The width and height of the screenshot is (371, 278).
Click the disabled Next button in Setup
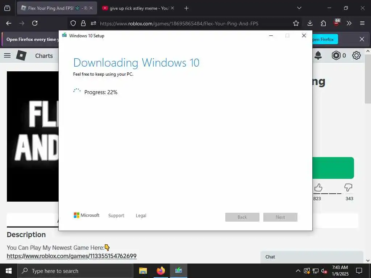pos(280,217)
